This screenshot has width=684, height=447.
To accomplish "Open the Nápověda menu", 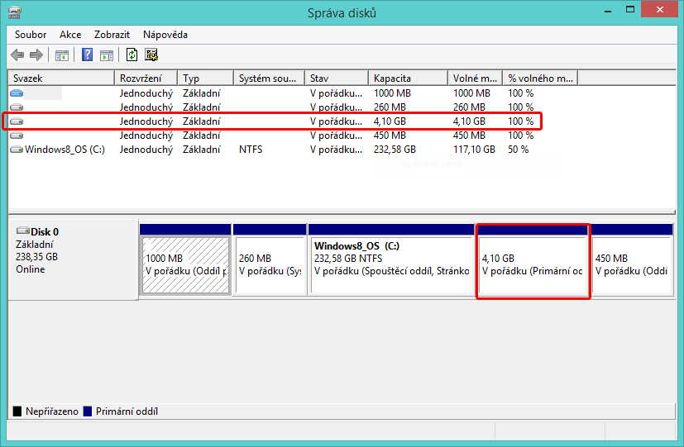I will (x=165, y=35).
